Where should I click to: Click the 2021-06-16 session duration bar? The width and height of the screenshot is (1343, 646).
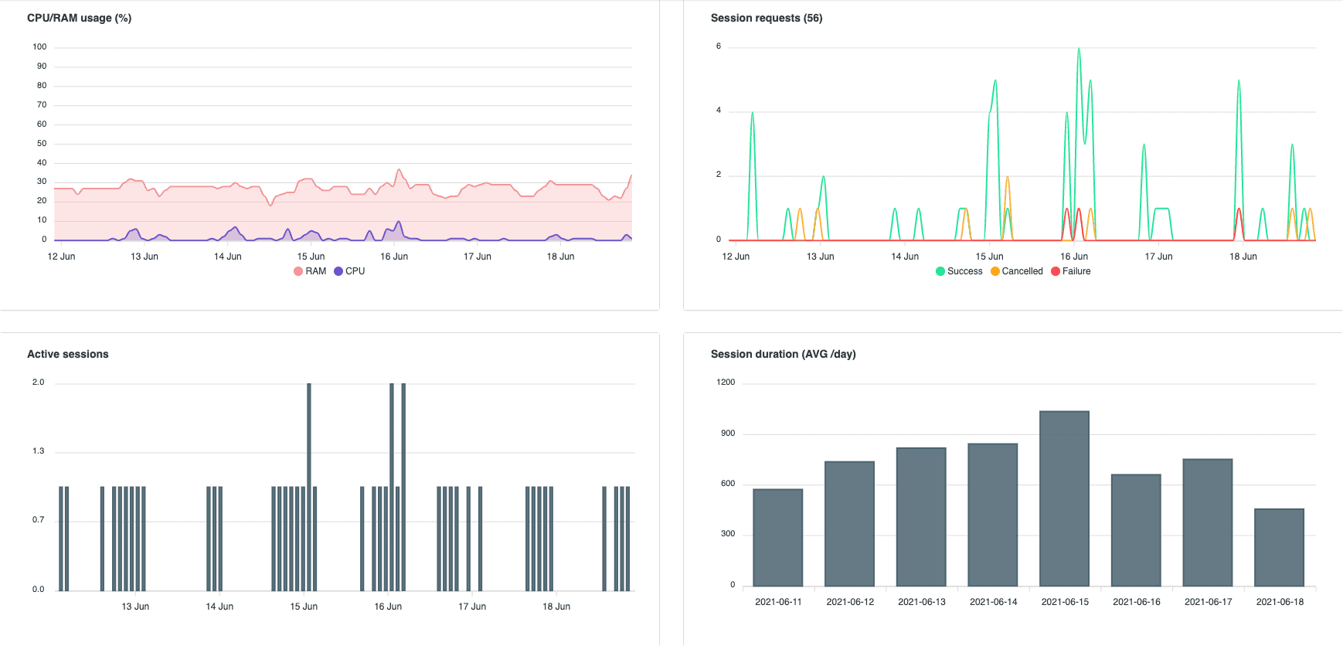(1136, 531)
